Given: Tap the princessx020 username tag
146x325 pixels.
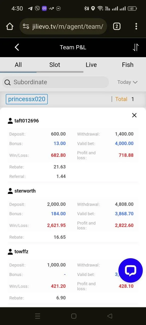Looking at the screenshot, I should (27, 99).
